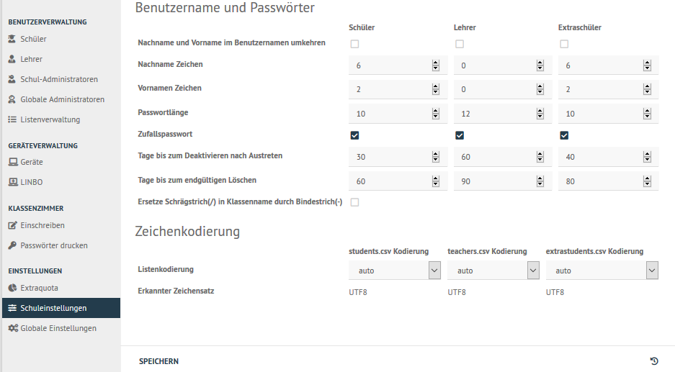Click the Lehrer person icon
Viewport: 675px width, 372px height.
pos(12,59)
